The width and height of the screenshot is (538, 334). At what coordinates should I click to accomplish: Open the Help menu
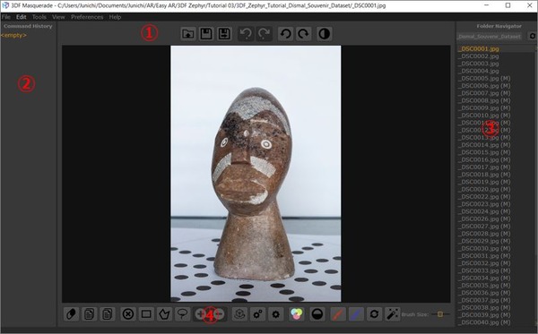[115, 17]
